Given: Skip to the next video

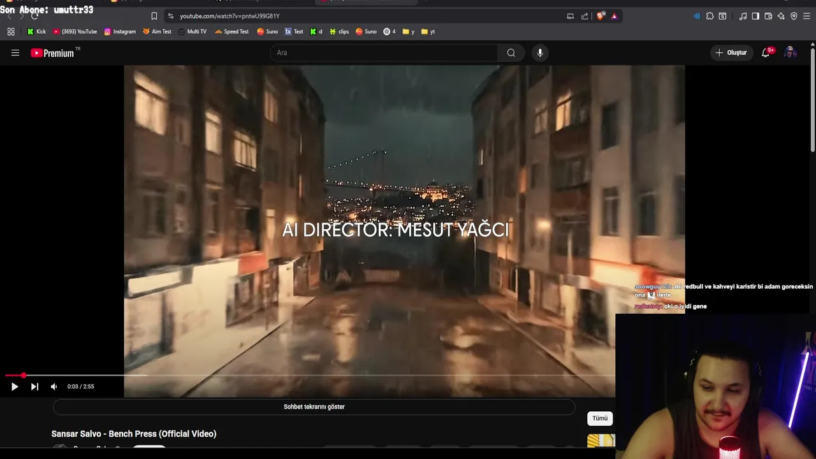Looking at the screenshot, I should (34, 386).
